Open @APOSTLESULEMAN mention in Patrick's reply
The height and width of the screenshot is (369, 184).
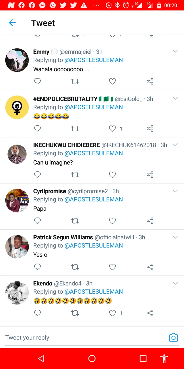(x=94, y=245)
